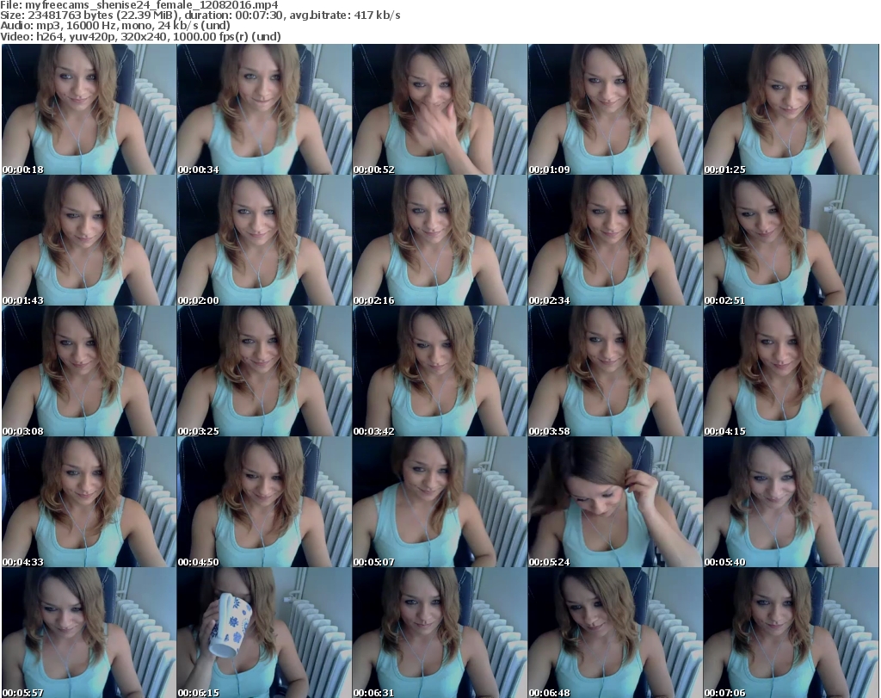881x698 pixels.
Task: Open the frame stamped 00:03:08
Action: [x=89, y=371]
